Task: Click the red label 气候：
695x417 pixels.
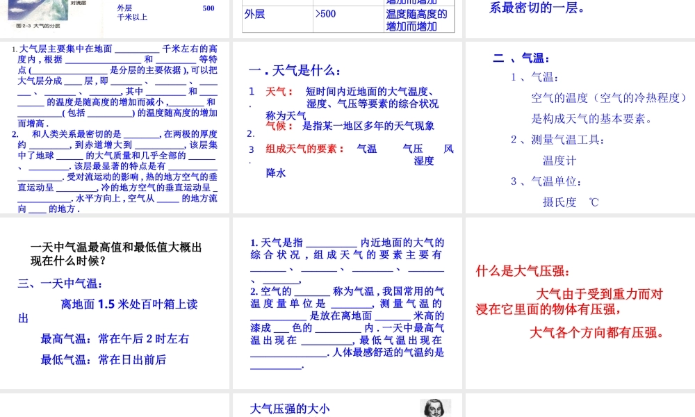Action: pos(279,126)
